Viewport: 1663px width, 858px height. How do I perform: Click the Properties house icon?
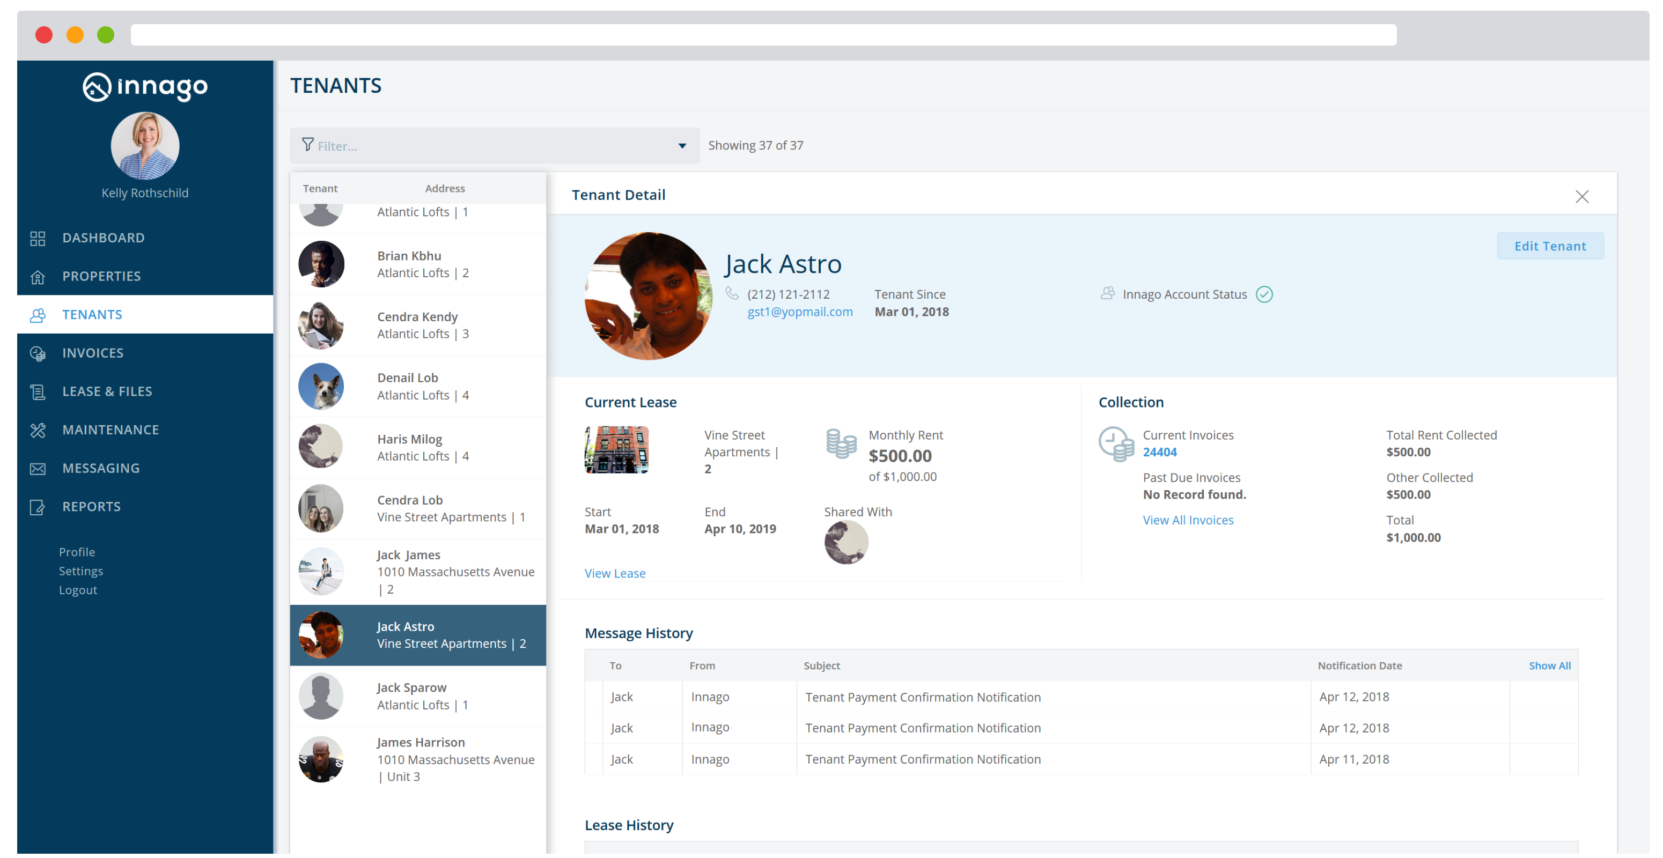pos(38,277)
